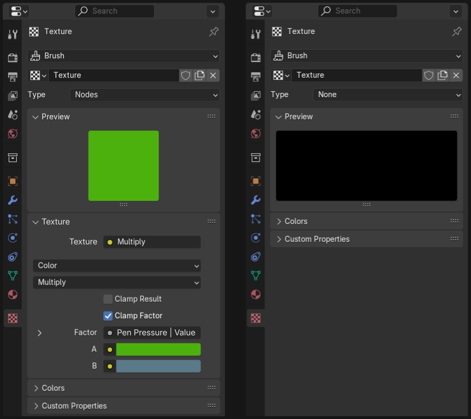Open Modifiers wrench icon in left panel
The height and width of the screenshot is (419, 471).
tap(12, 200)
